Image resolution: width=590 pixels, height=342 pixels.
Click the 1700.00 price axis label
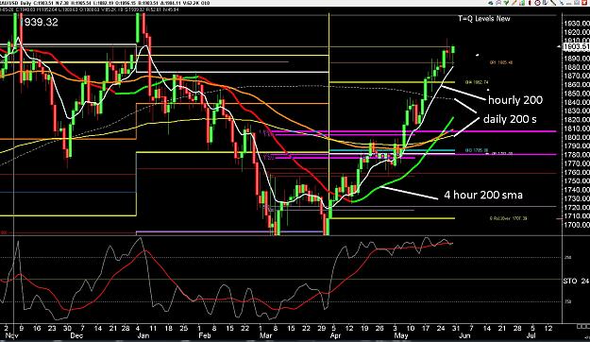[576, 225]
